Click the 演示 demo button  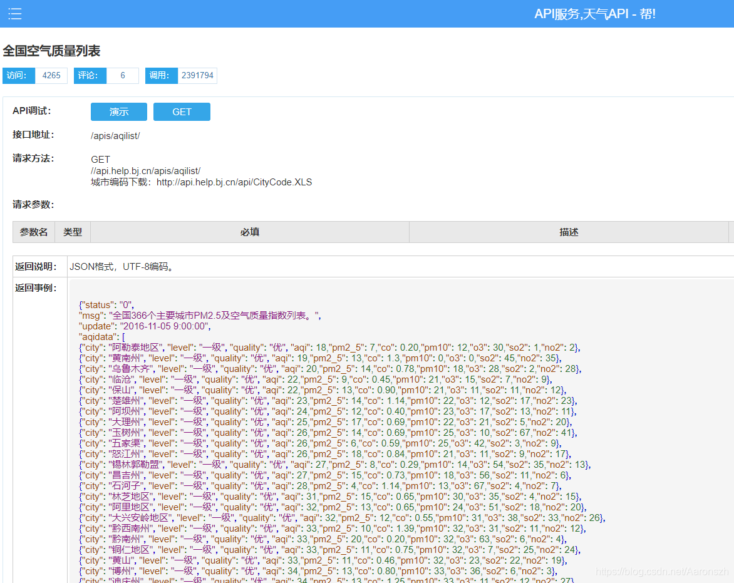(119, 112)
